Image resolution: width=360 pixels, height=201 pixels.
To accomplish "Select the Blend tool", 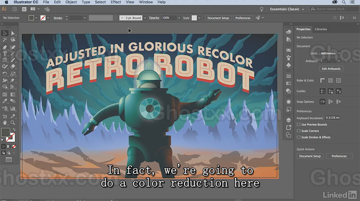I will coord(13,101).
